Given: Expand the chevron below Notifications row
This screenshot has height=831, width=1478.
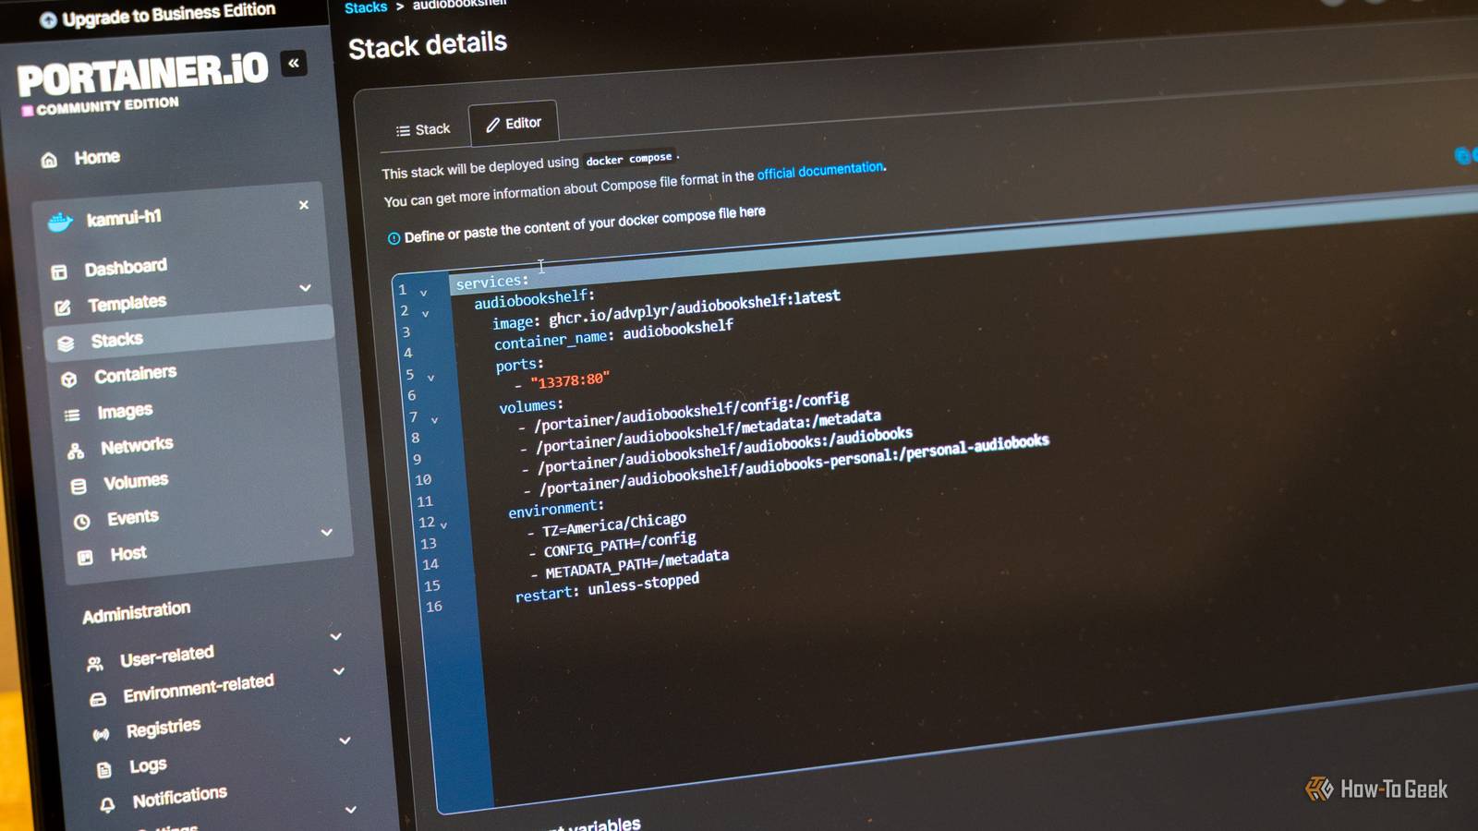Looking at the screenshot, I should [351, 810].
